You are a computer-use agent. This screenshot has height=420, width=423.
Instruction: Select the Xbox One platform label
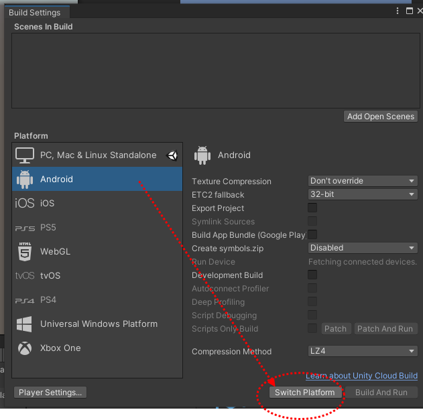60,348
